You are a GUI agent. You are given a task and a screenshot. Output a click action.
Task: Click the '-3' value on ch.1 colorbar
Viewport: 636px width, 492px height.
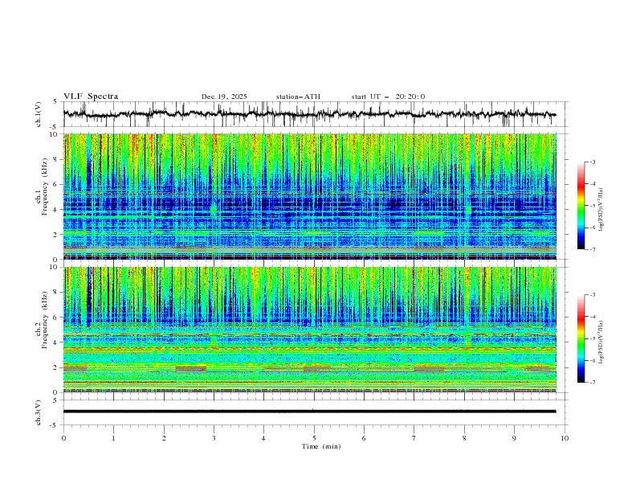tap(592, 162)
